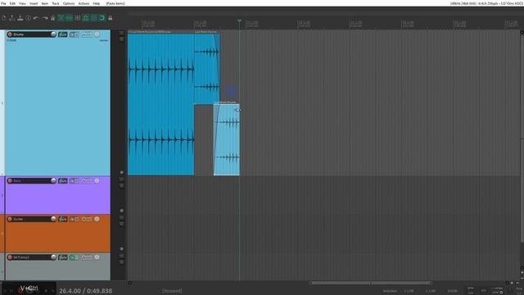Arm the Bass track for recording
The height and width of the screenshot is (295, 524).
pyautogui.click(x=10, y=180)
